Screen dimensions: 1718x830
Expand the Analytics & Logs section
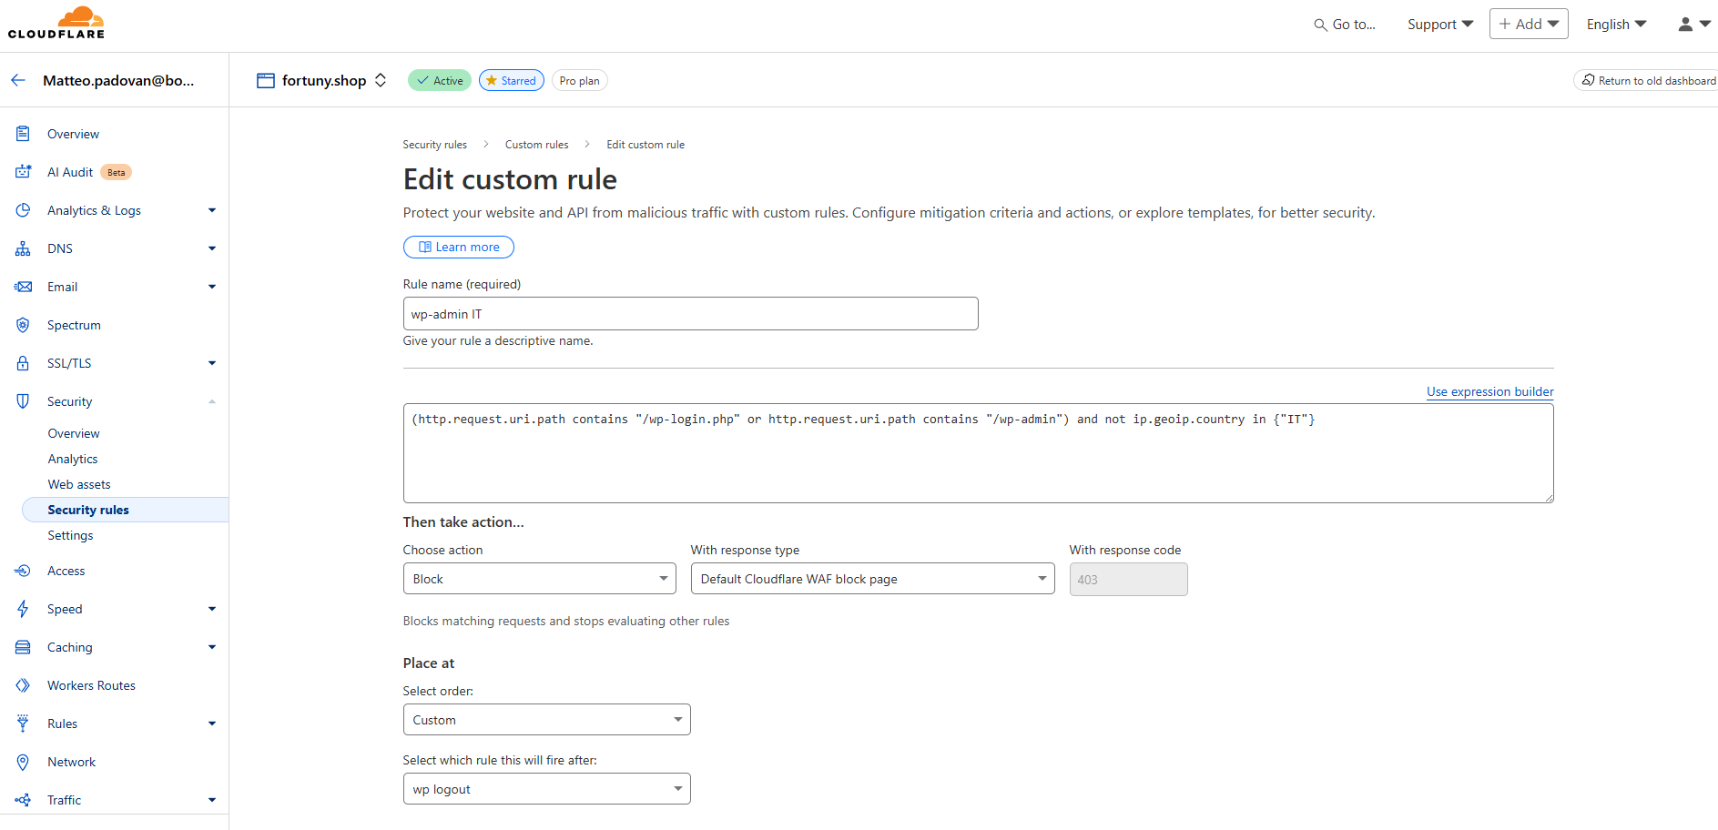212,210
